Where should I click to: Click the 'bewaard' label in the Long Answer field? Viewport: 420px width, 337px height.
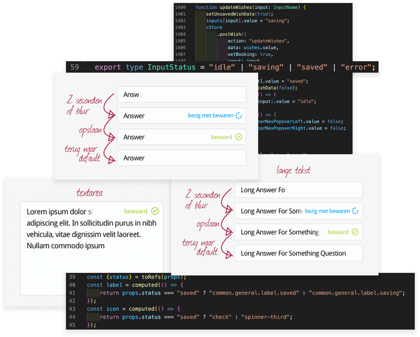[338, 232]
